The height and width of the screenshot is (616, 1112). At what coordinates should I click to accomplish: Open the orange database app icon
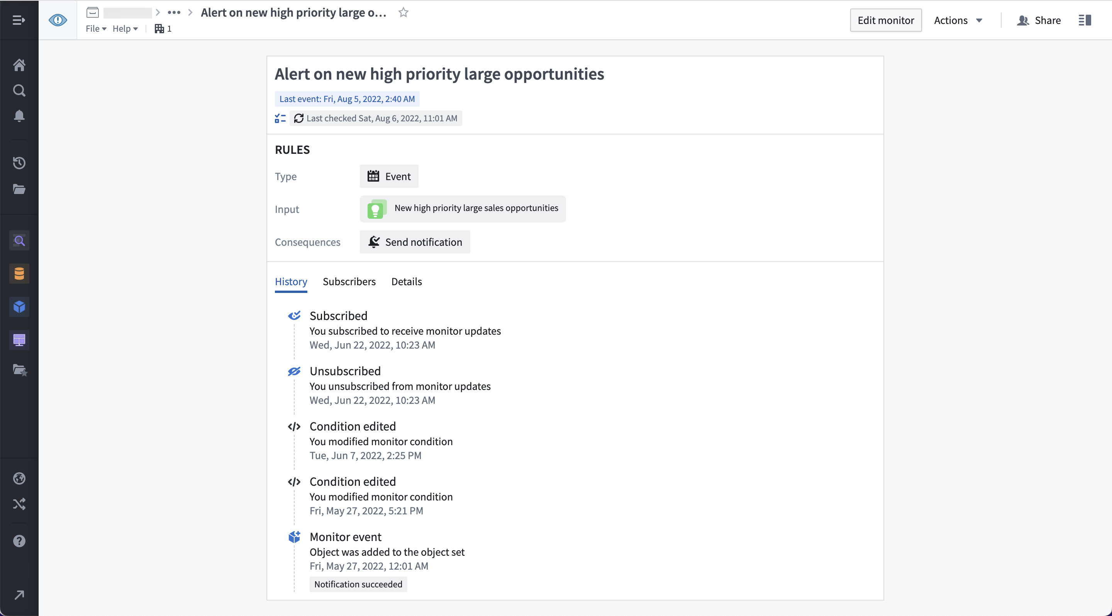[19, 274]
